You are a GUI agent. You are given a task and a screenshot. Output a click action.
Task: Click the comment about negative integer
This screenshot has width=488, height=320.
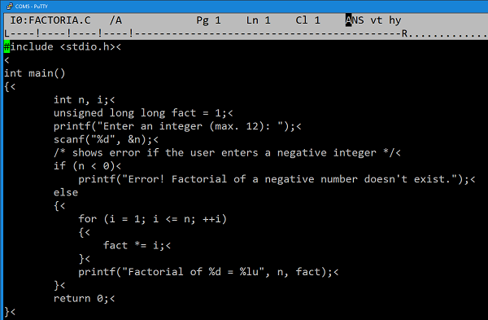[x=224, y=153]
